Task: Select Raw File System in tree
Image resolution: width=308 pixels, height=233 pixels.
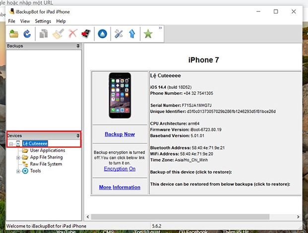Action: tap(46, 164)
